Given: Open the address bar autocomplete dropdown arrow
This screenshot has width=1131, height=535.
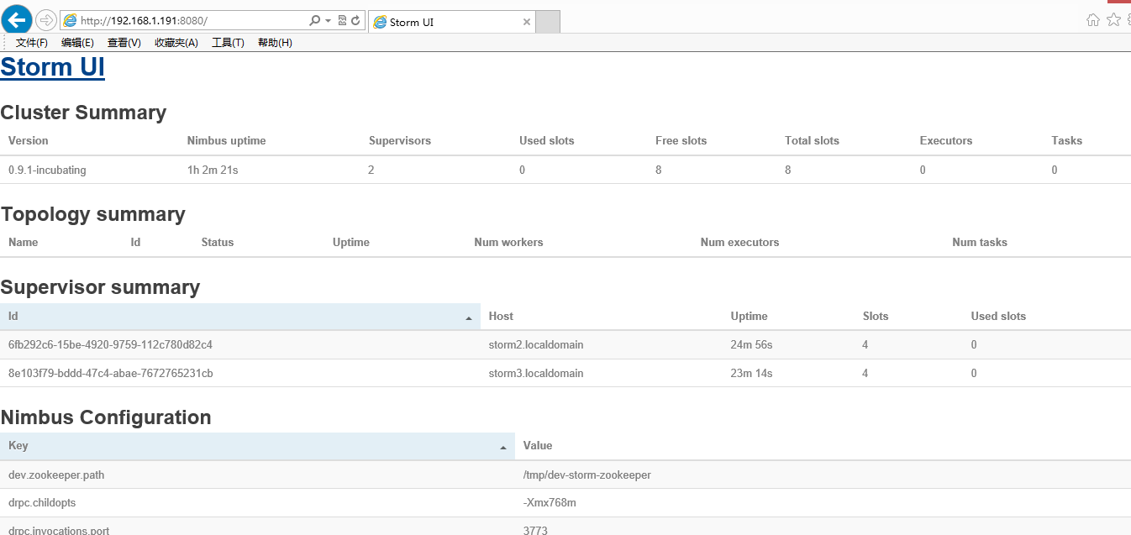Looking at the screenshot, I should pos(328,21).
